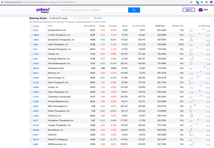Open the KPTI symbol link

pyautogui.click(x=36, y=121)
